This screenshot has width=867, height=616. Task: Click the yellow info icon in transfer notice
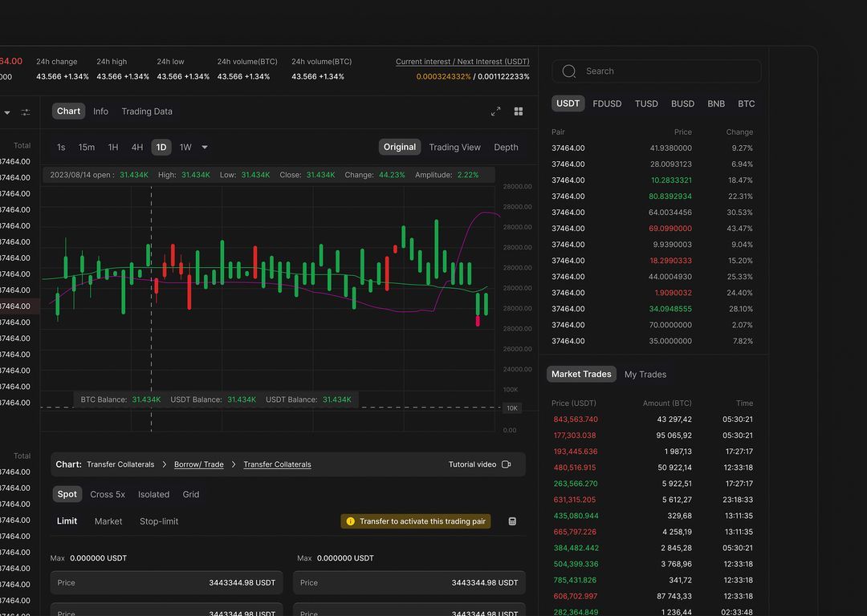click(350, 521)
